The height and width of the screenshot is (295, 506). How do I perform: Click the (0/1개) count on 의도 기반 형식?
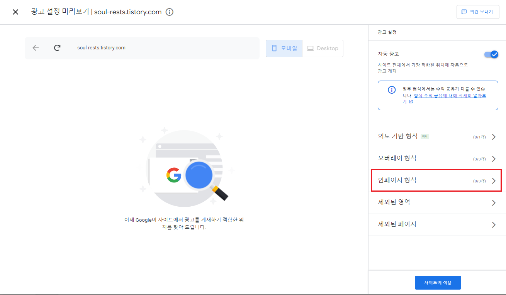[479, 137]
